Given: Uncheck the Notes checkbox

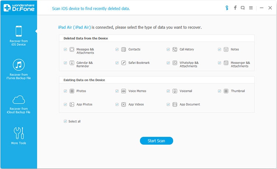Looking at the screenshot, I should click(220, 49).
